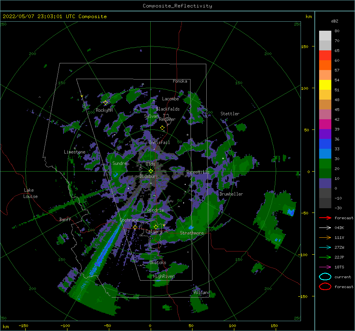Screen dimensions: 355x331
Task: Click the cyan current ellipse icon
Action: (x=325, y=277)
